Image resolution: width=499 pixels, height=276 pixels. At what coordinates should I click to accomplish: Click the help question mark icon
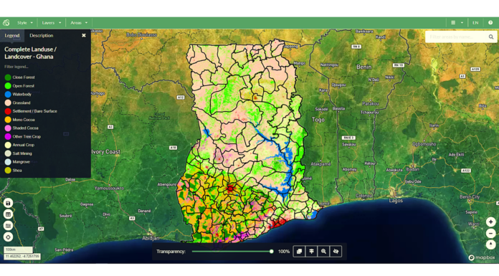[490, 23]
